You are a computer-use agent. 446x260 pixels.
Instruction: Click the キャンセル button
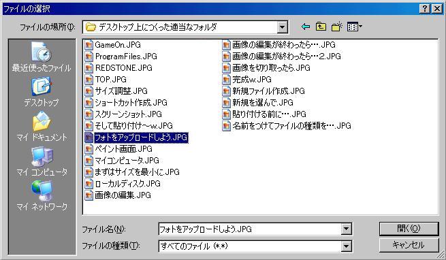409,245
